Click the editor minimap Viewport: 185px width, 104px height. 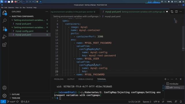[176, 21]
